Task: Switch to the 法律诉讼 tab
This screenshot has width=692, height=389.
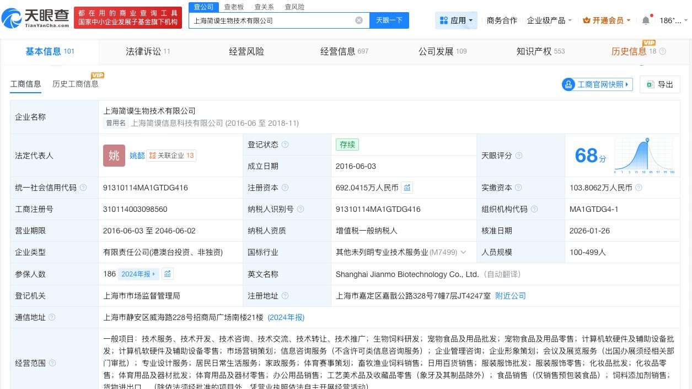Action: (x=143, y=51)
